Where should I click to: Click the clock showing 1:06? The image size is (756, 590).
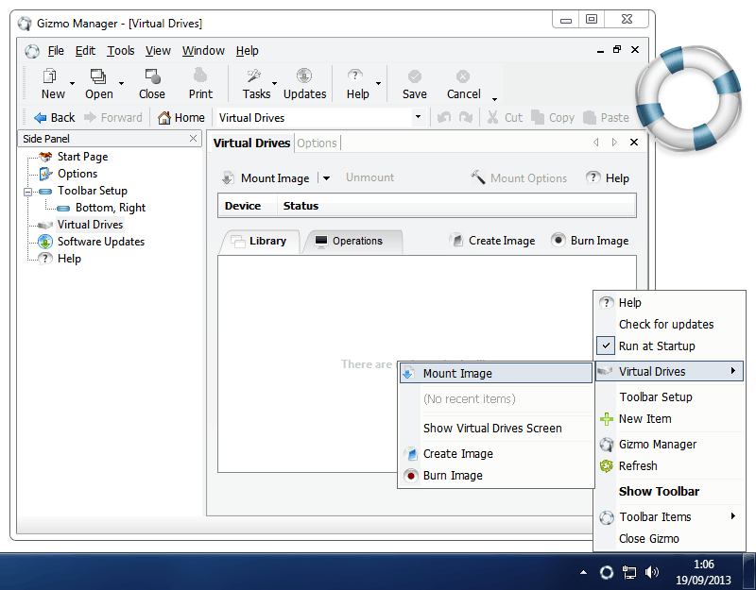pos(703,564)
